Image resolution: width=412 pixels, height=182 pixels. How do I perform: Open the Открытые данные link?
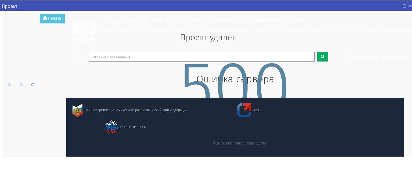(134, 127)
